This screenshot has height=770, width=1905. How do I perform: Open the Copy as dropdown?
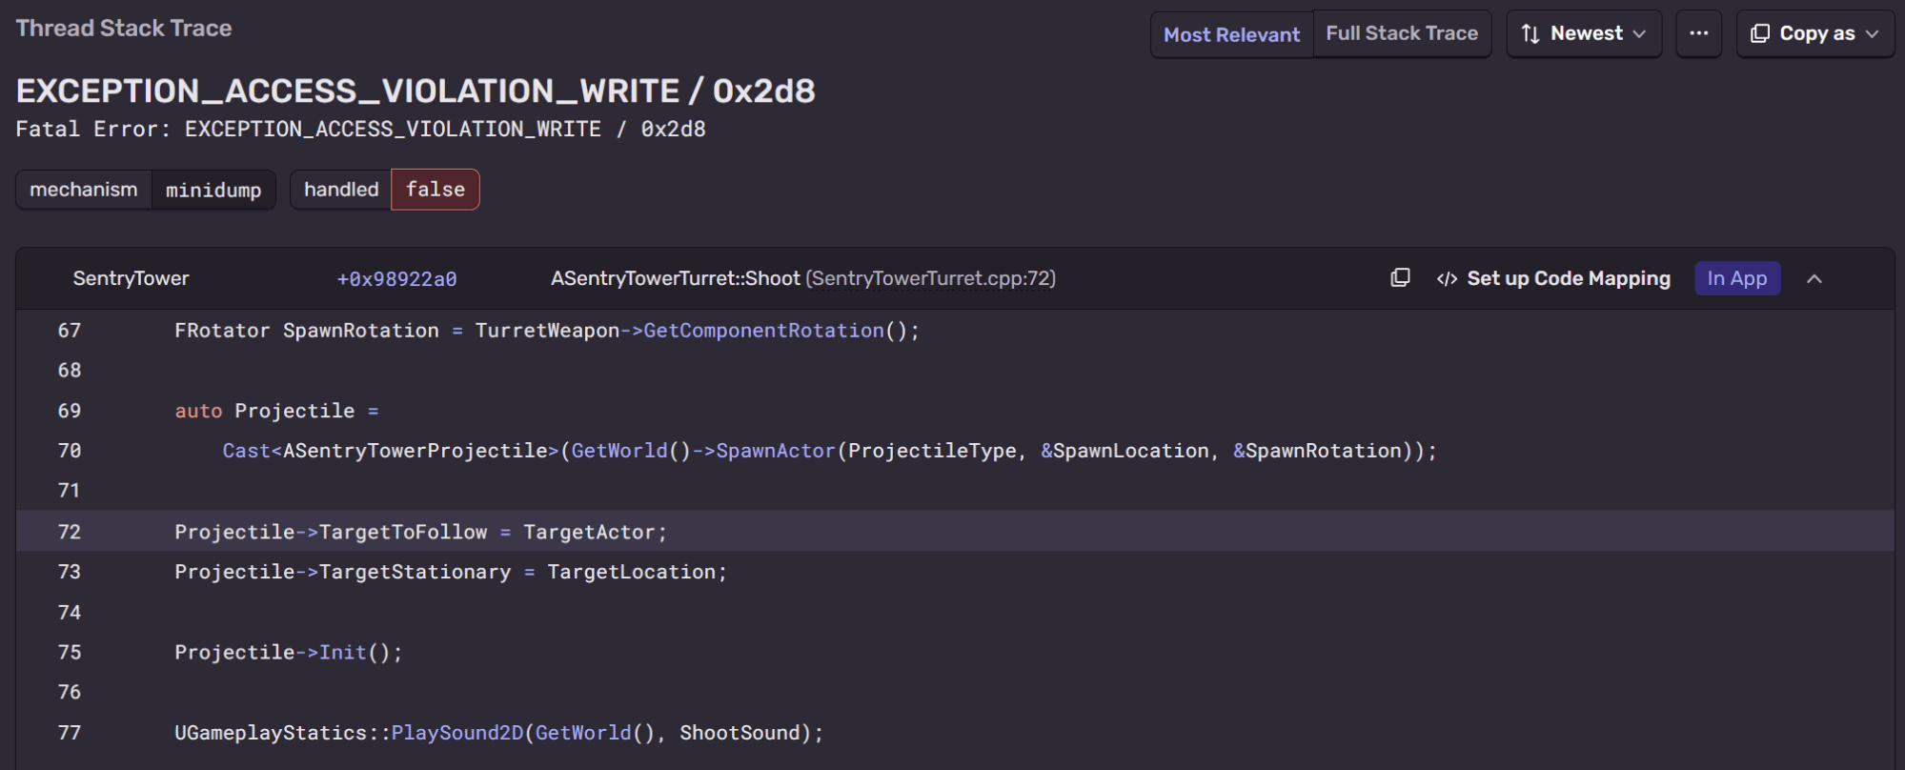click(x=1815, y=33)
